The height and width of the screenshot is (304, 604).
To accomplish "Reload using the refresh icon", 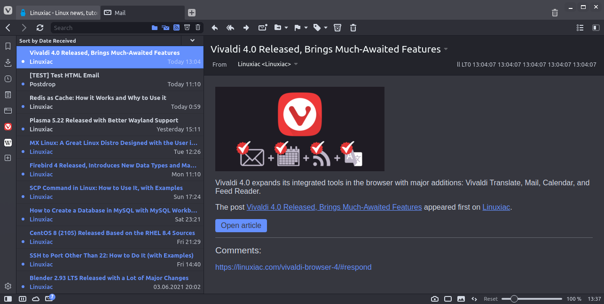I will click(40, 28).
